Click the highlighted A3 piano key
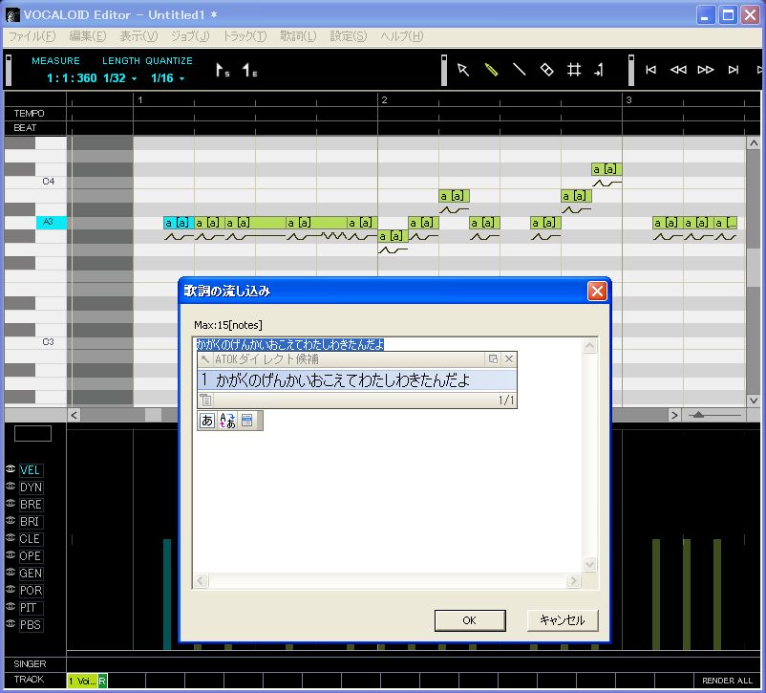Screen dimensions: 766x693 pos(52,222)
